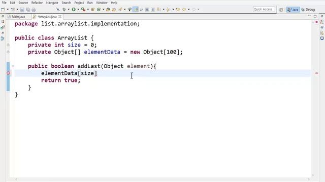Open the Window menu

(102, 3)
